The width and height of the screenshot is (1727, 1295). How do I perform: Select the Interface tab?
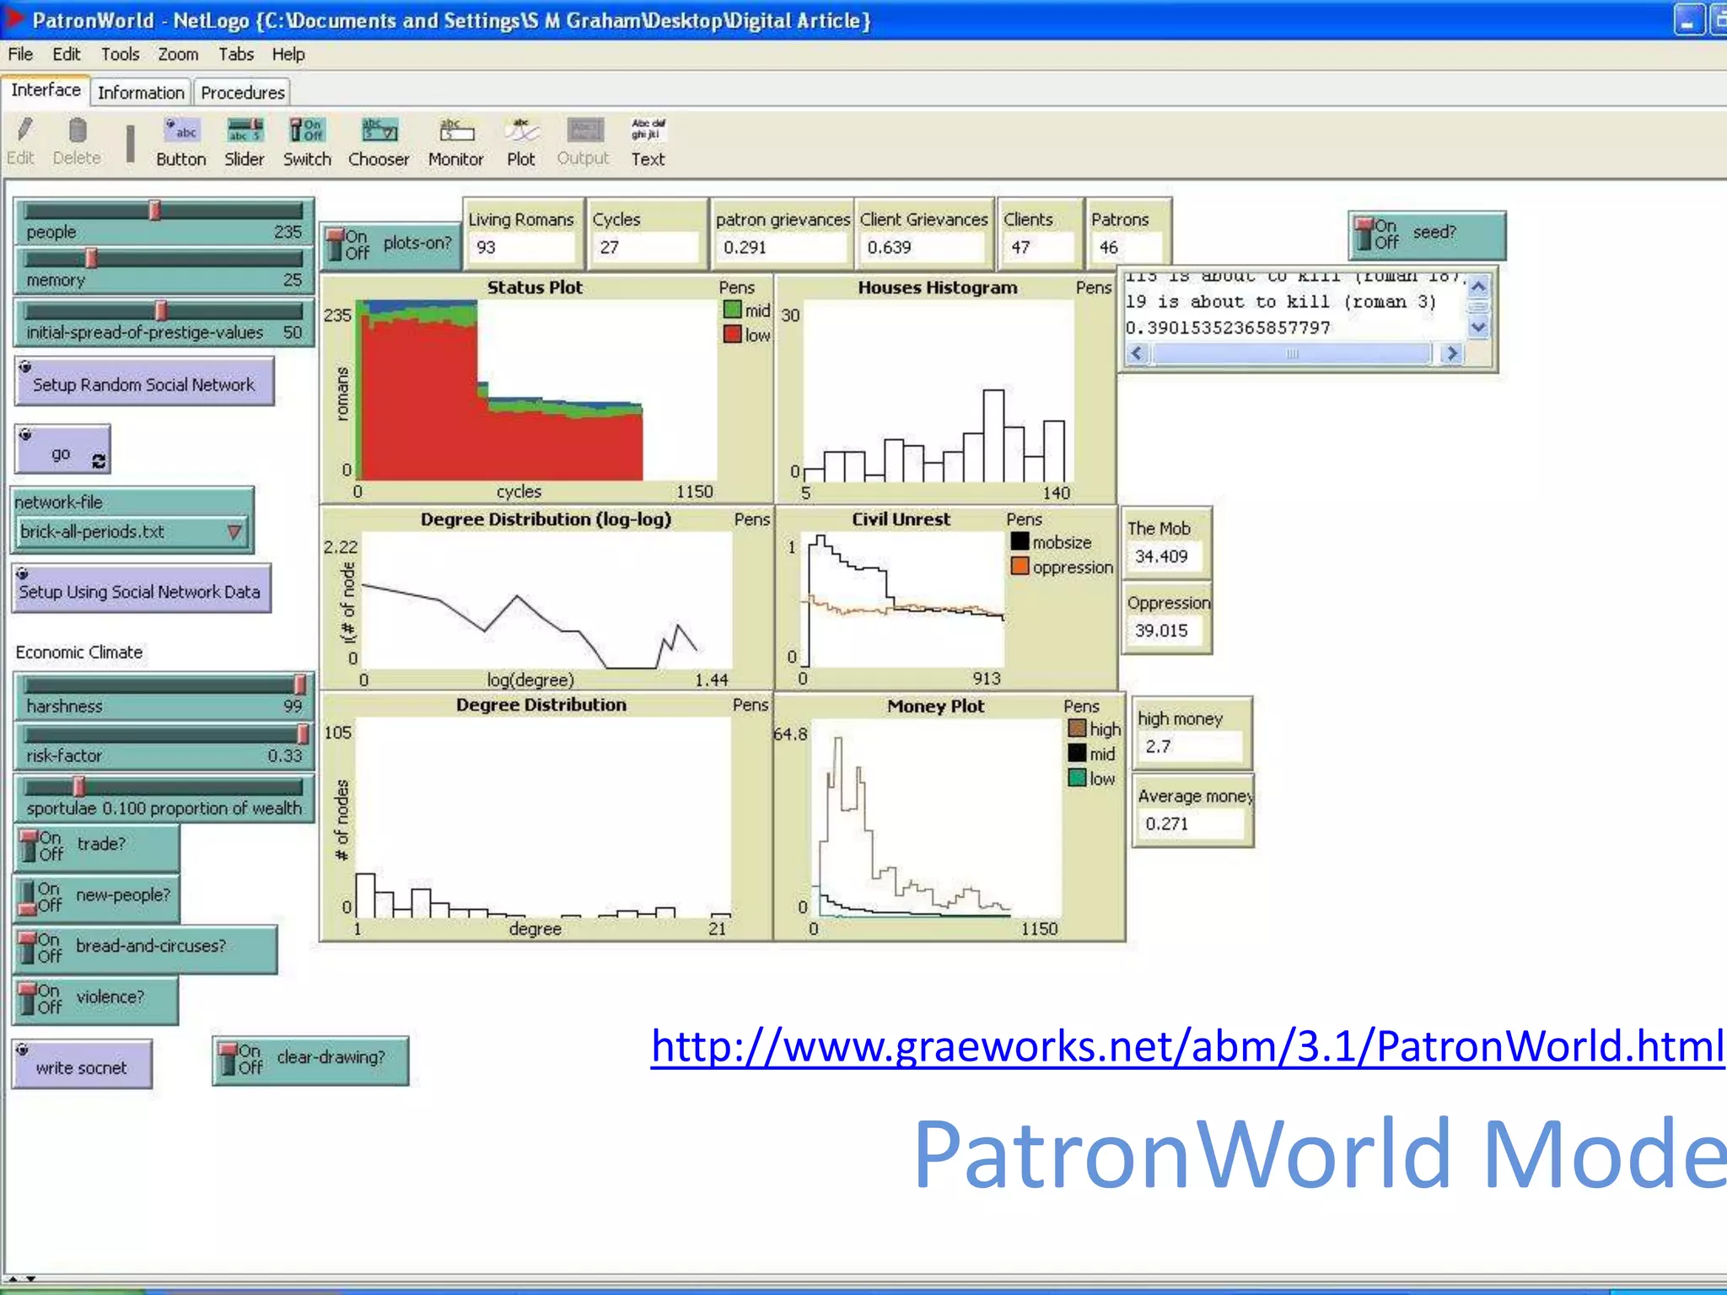(x=46, y=90)
